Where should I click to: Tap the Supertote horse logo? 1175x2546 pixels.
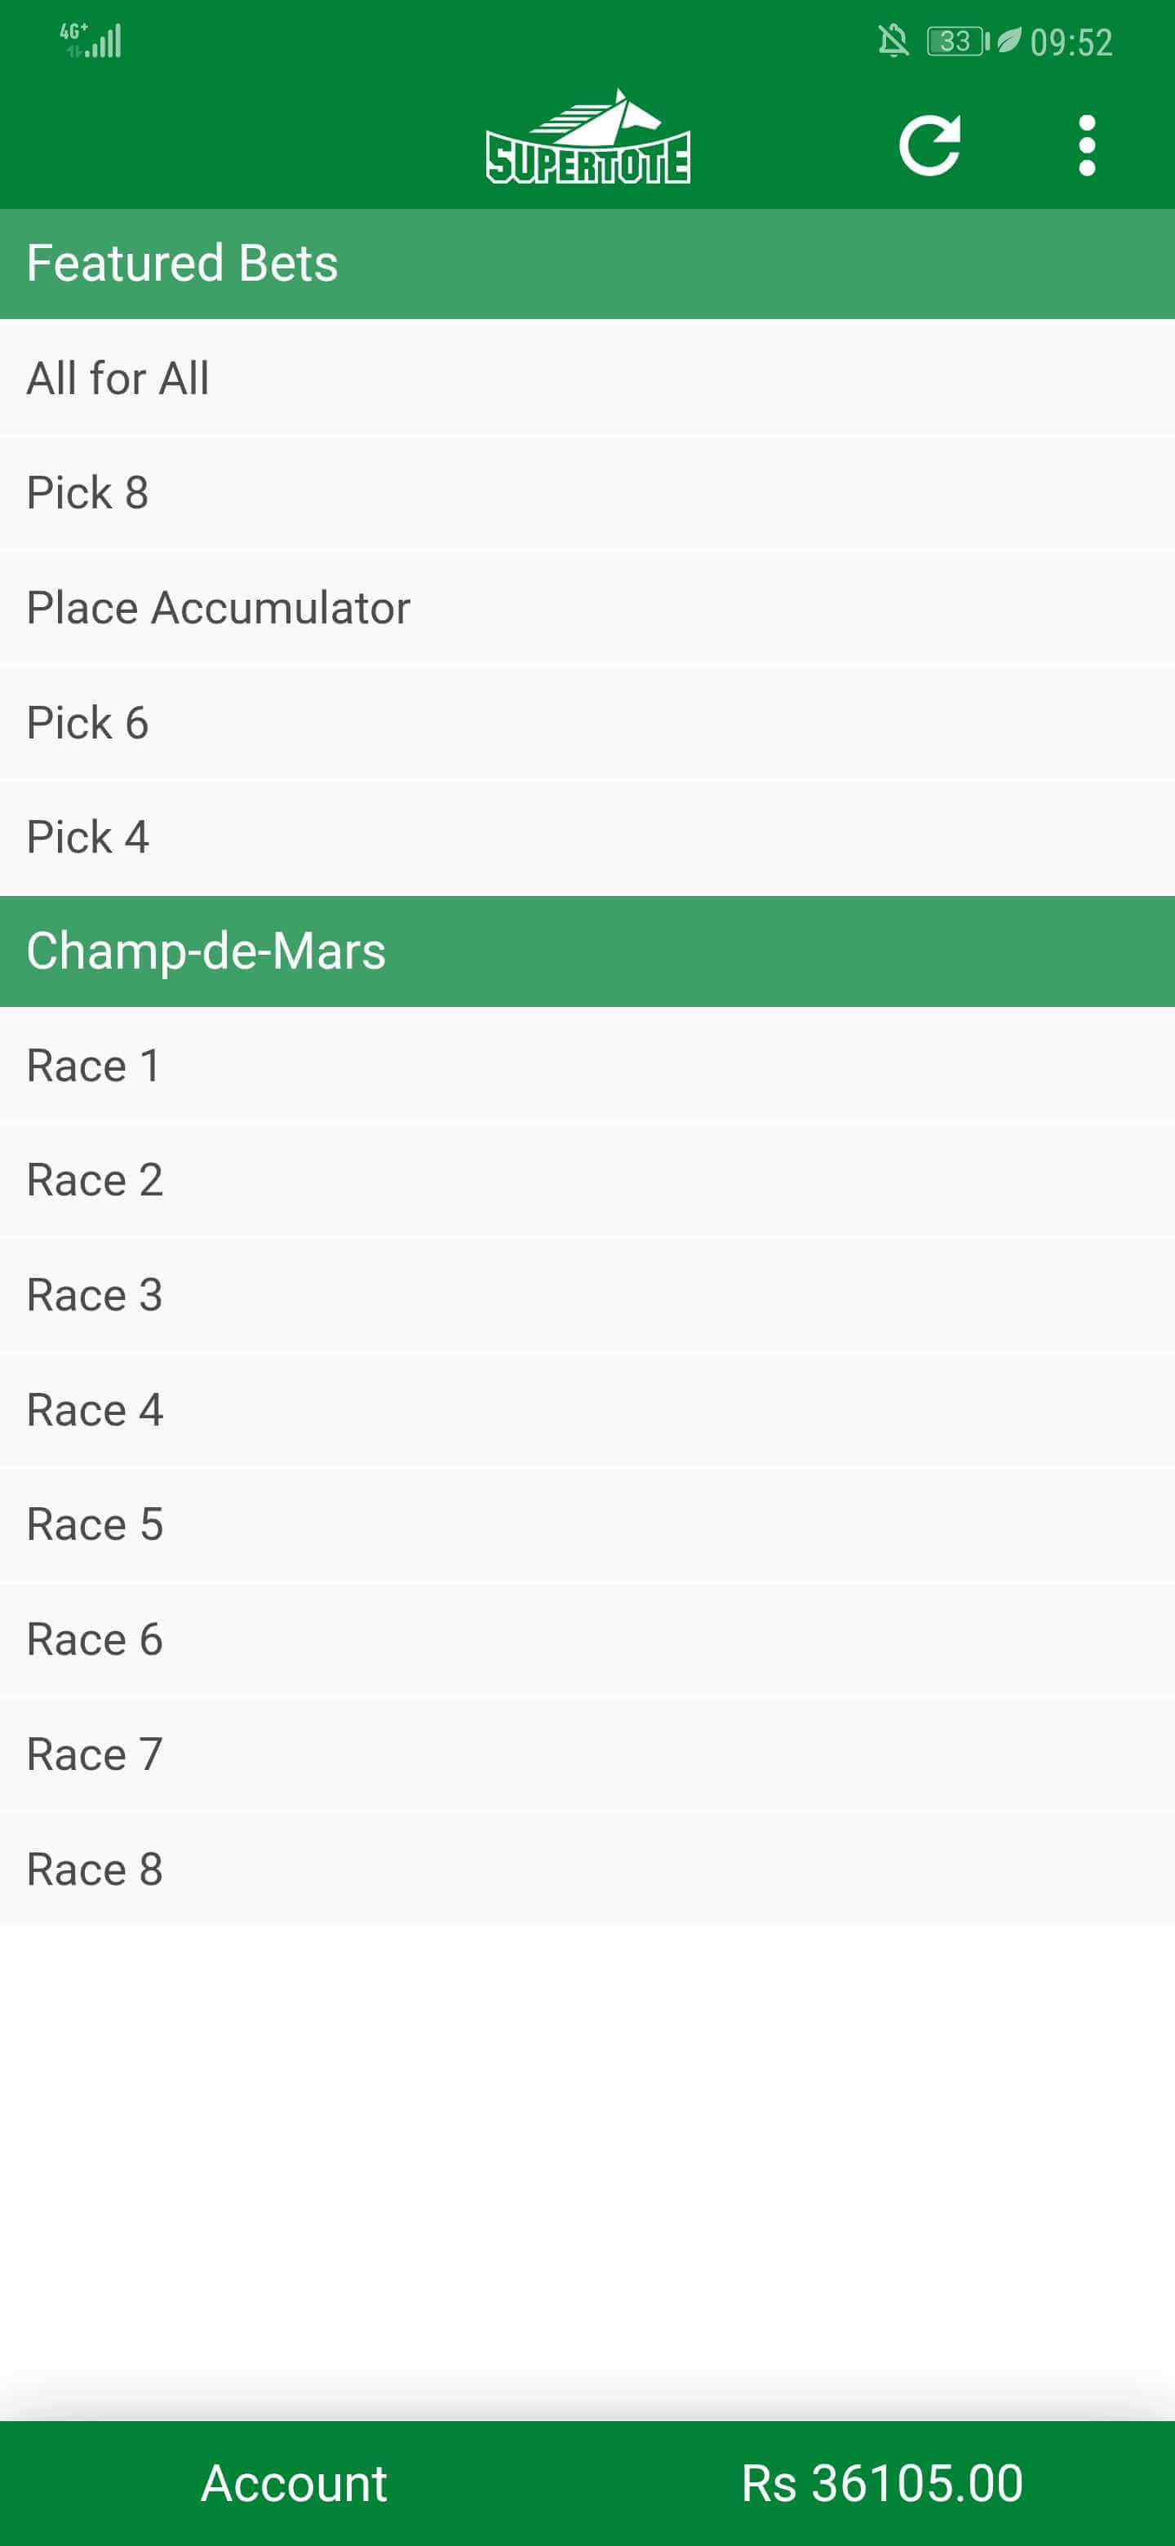[588, 139]
